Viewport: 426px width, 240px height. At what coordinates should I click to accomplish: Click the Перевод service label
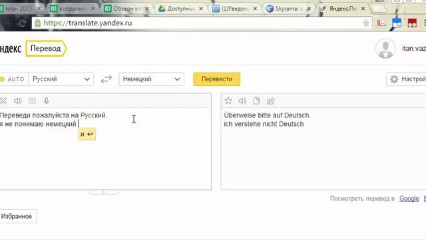click(46, 49)
